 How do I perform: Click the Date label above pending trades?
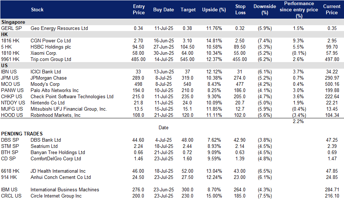tap(163, 127)
